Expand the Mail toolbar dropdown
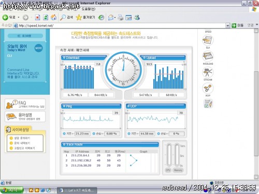 (115, 18)
